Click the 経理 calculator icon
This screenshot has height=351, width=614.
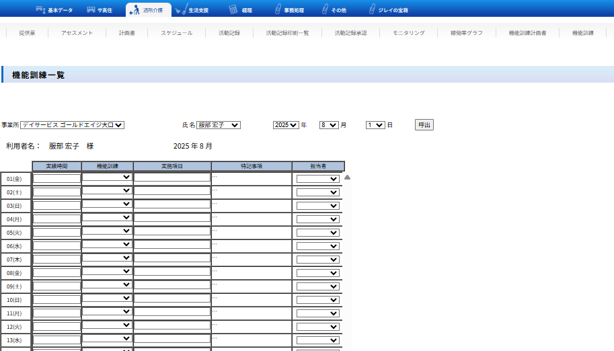pos(233,10)
